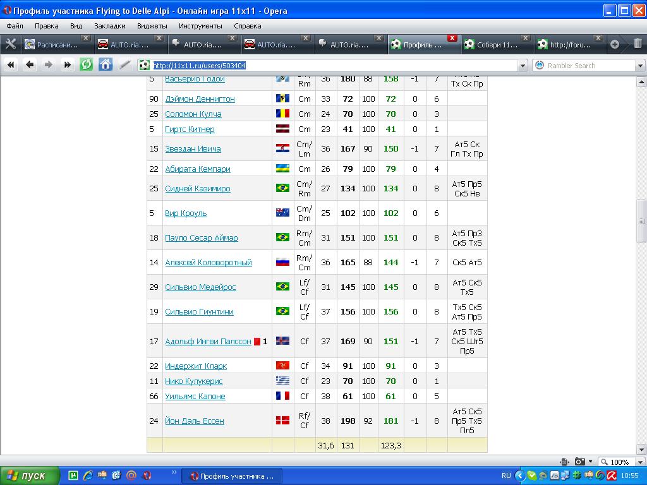Open the address bar dropdown arrow
The height and width of the screenshot is (485, 647).
coord(523,66)
